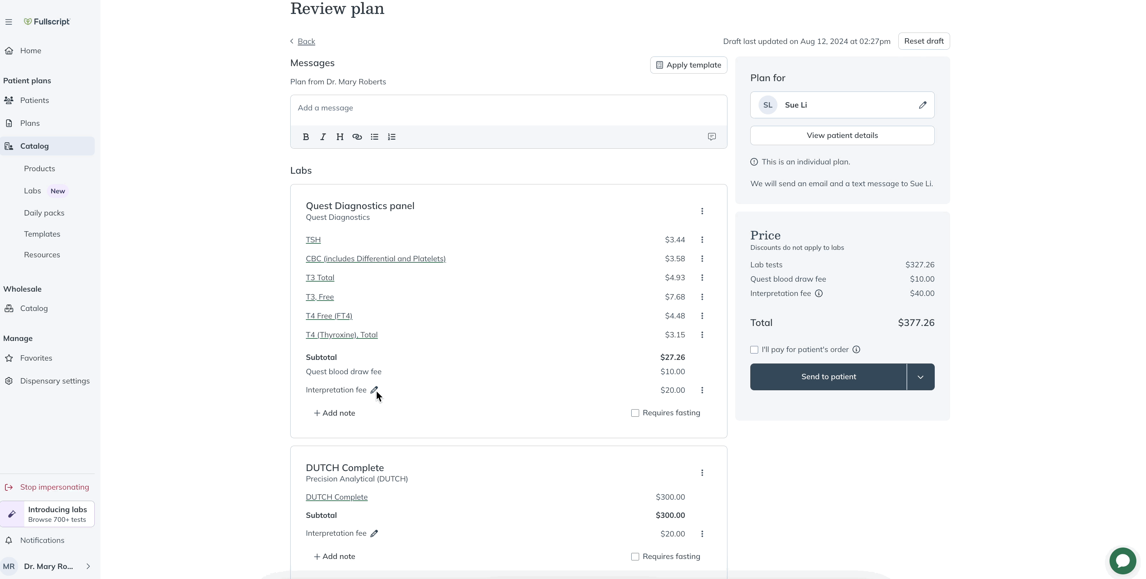Open CBC (includes Differential and Platelets) link
Image resolution: width=1146 pixels, height=579 pixels.
375,259
